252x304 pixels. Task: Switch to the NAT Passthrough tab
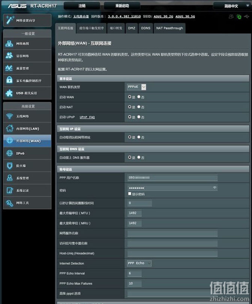pyautogui.click(x=169, y=28)
